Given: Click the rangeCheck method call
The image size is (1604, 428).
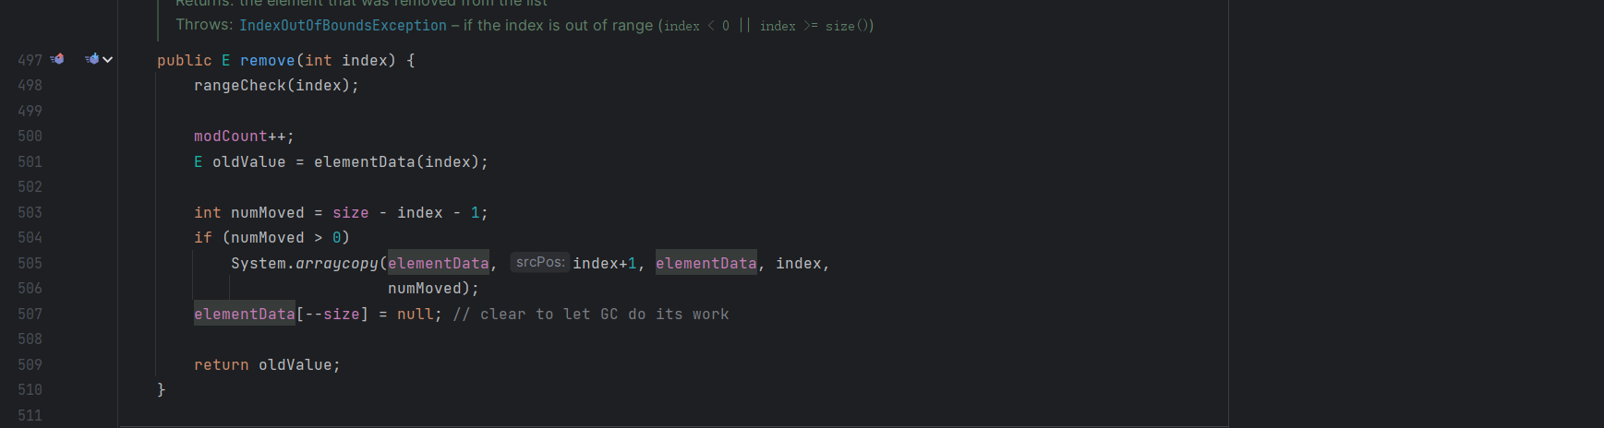Looking at the screenshot, I should tap(239, 85).
